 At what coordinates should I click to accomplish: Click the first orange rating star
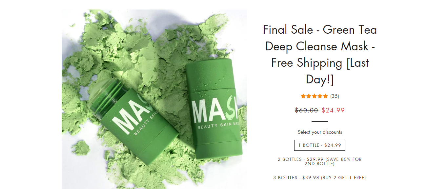[303, 96]
